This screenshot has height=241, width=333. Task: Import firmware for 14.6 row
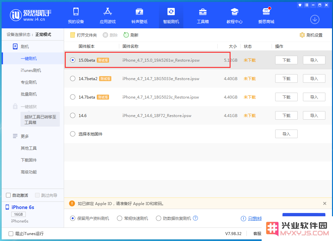[x=314, y=115]
